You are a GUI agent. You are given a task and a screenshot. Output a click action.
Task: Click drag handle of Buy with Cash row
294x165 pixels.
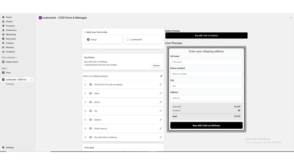pos(85,137)
